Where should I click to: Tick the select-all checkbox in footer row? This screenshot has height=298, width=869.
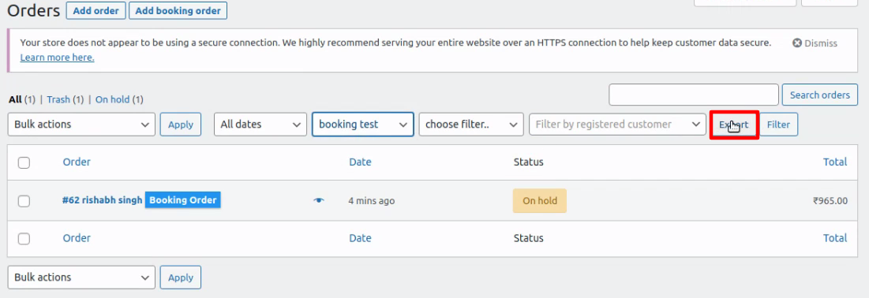pyautogui.click(x=24, y=239)
